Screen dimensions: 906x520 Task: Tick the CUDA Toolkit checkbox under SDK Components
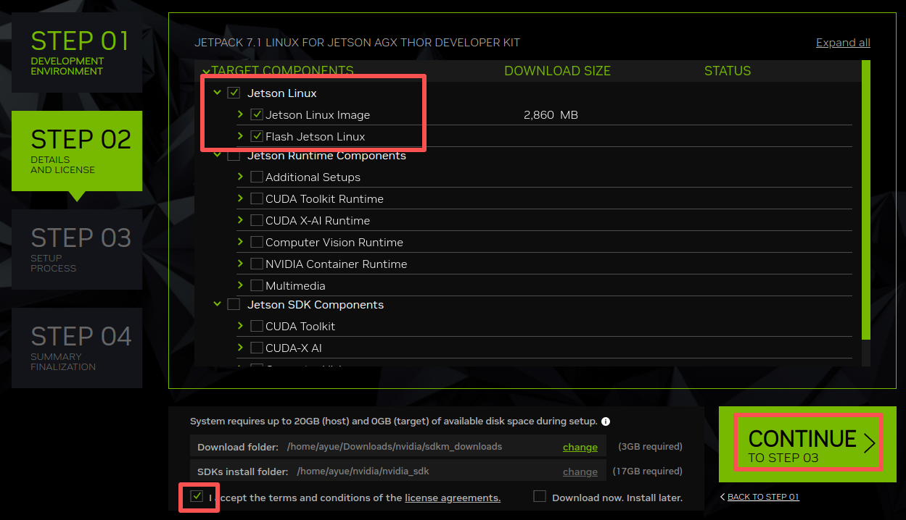click(257, 326)
